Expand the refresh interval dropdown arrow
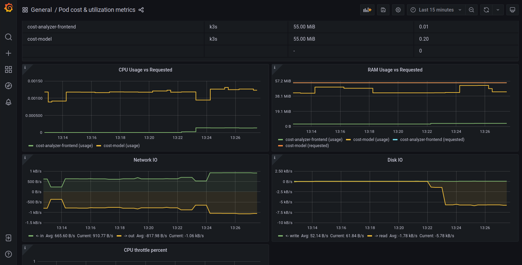This screenshot has width=522, height=265. pyautogui.click(x=498, y=10)
